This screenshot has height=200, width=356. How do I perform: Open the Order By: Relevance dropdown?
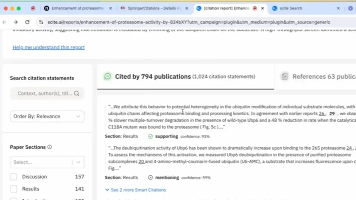tap(47, 116)
